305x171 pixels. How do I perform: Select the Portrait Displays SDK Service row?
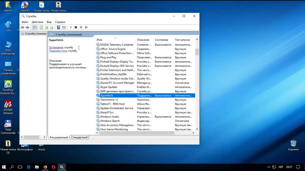point(146,66)
